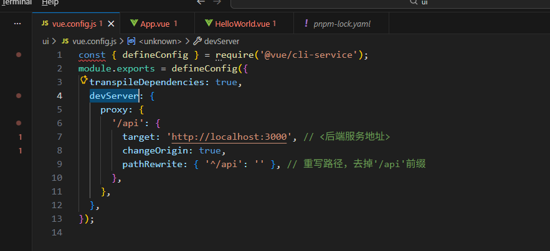Click the require call on line 1
This screenshot has height=251, width=550.
[x=235, y=55]
